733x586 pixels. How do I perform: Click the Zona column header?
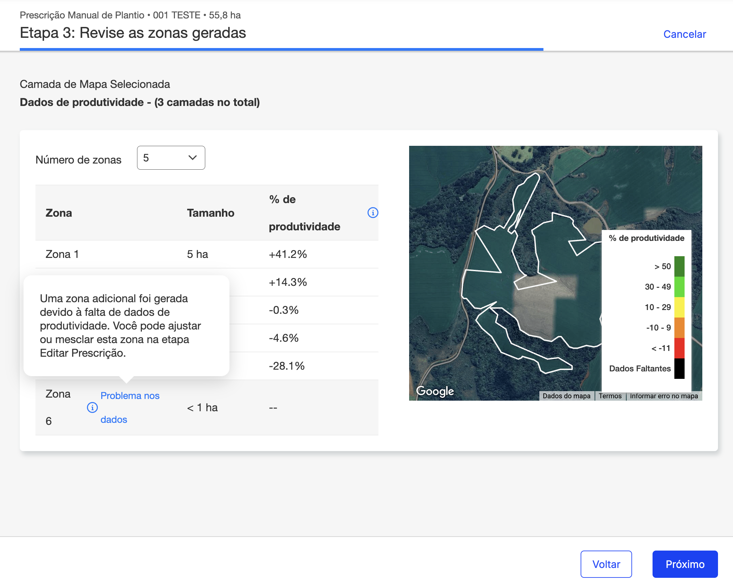pos(59,213)
